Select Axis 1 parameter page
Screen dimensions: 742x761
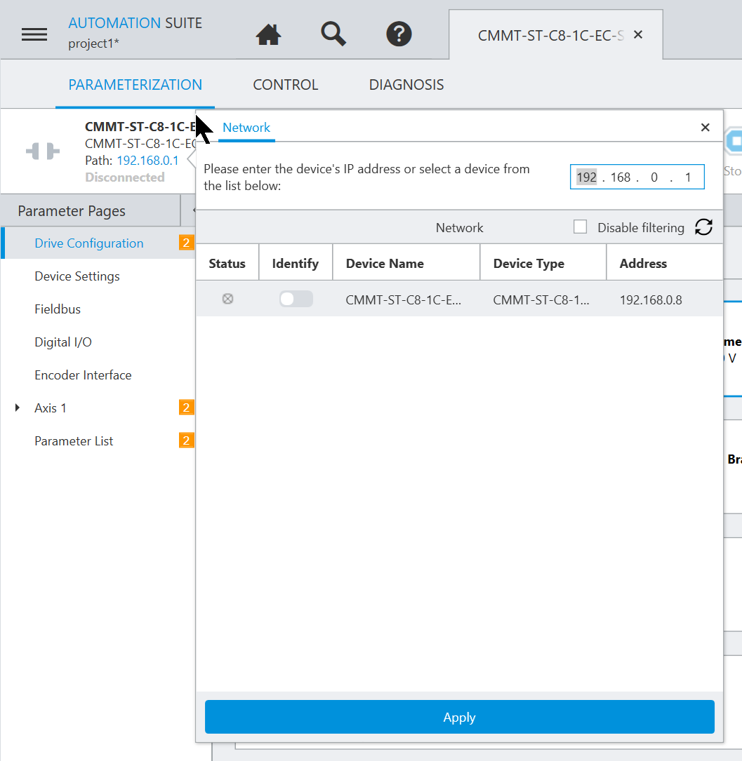pos(51,408)
